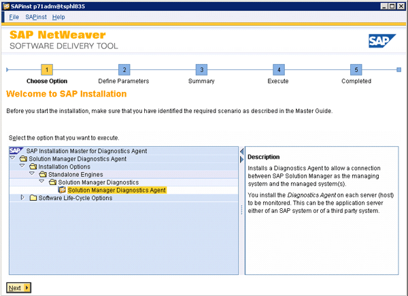Click step 2 Define Parameters marker

[x=124, y=70]
